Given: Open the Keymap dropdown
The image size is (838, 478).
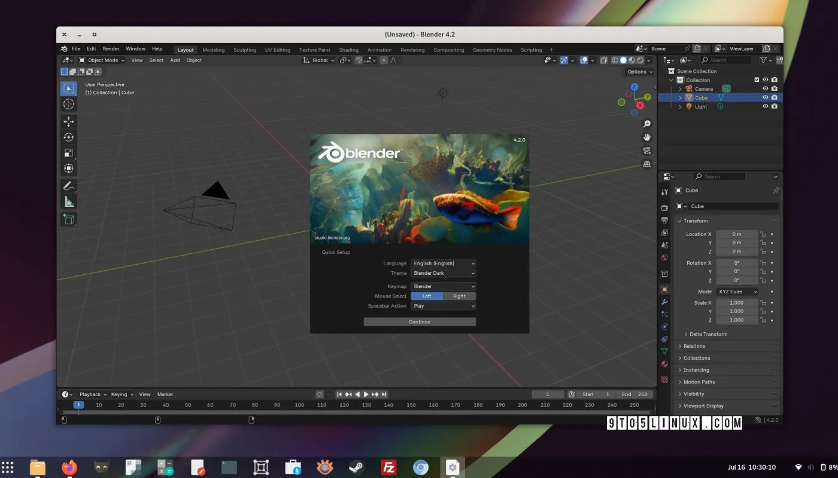Looking at the screenshot, I should [x=444, y=286].
